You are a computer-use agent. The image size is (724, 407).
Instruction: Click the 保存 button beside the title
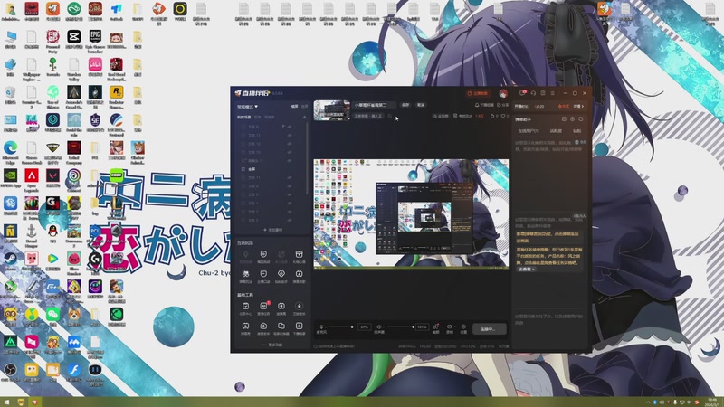[x=405, y=105]
